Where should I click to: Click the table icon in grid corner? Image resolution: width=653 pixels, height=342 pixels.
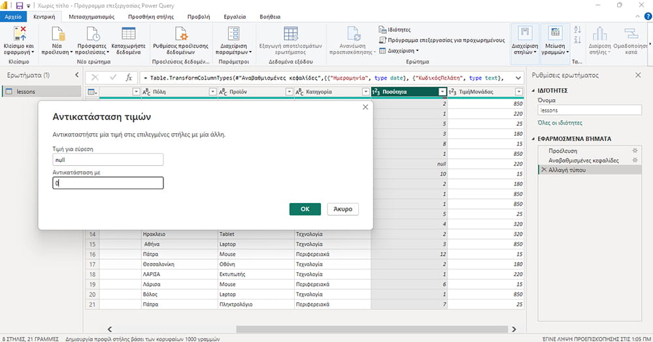(92, 91)
